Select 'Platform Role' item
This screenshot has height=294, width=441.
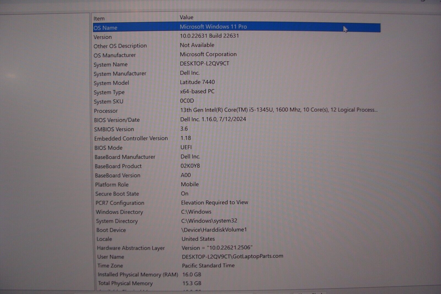pyautogui.click(x=112, y=185)
